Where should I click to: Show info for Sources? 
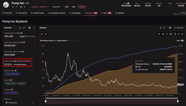pyautogui.click(x=11, y=80)
